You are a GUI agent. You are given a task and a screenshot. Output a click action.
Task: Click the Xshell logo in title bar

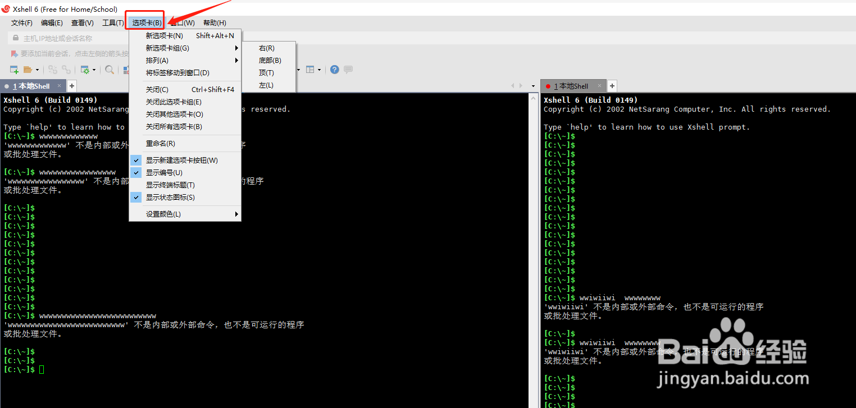click(x=6, y=9)
